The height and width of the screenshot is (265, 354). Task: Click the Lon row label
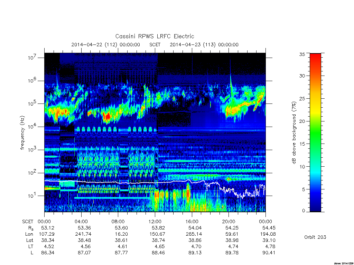coord(29,234)
